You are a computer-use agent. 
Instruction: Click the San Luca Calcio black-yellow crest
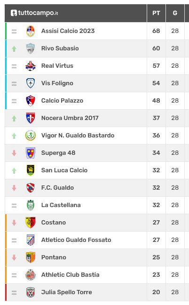coord(31,170)
